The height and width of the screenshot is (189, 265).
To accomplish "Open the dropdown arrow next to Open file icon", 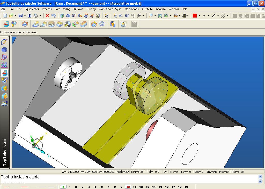I will point(16,16).
